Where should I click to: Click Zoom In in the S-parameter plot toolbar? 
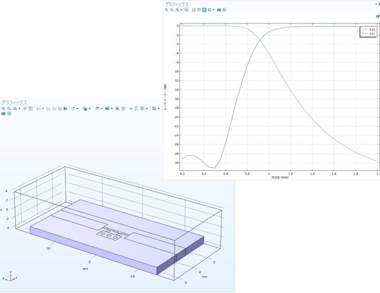click(x=166, y=10)
